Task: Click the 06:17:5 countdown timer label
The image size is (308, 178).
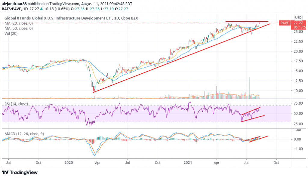Action: (x=300, y=27)
